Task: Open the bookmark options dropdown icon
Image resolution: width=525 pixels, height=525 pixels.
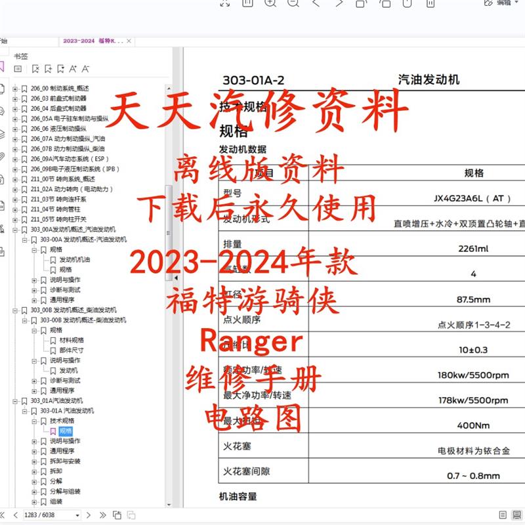Action: point(60,69)
